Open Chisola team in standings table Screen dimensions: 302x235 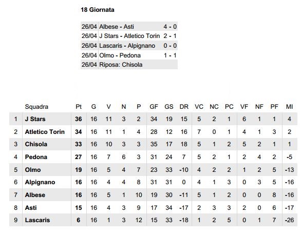36,144
